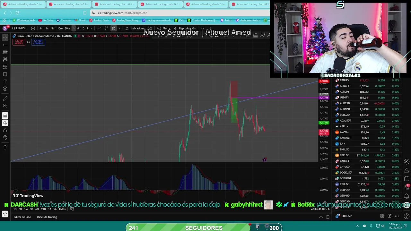
Task: Select the trend line drawing tool
Action: (5, 45)
